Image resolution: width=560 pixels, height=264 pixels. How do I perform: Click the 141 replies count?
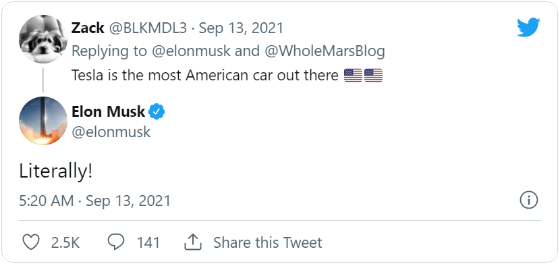coord(148,243)
